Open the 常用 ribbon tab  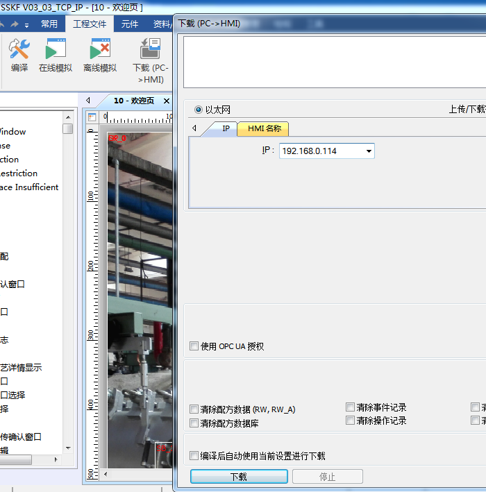tap(49, 24)
